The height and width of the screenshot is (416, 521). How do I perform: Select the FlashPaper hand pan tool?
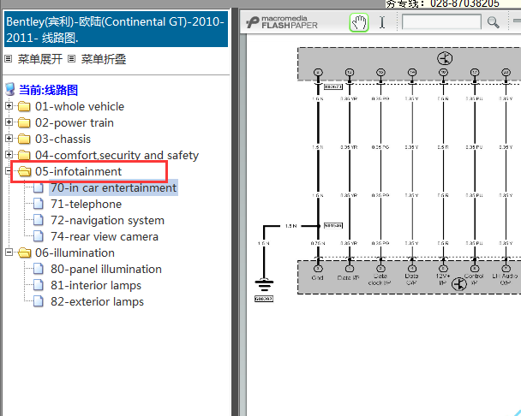coord(359,22)
